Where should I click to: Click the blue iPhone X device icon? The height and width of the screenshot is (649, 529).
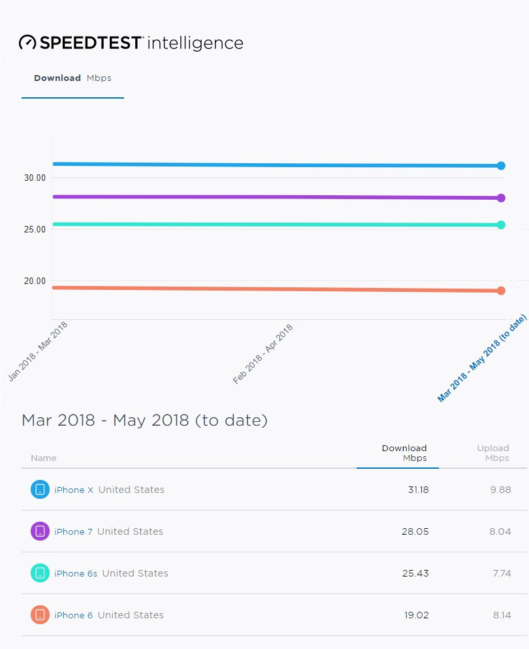tap(40, 490)
